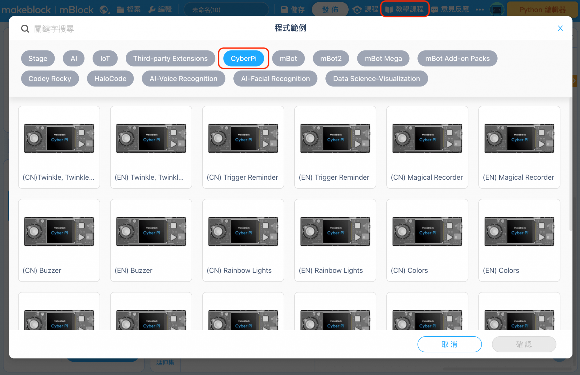Screen dimensions: 580x375
Task: Toggle the HaloCode category filter
Action: click(x=110, y=79)
